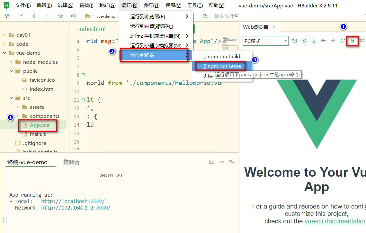The width and height of the screenshot is (366, 233).
Task: Select 1 npm run build
Action: (x=222, y=57)
